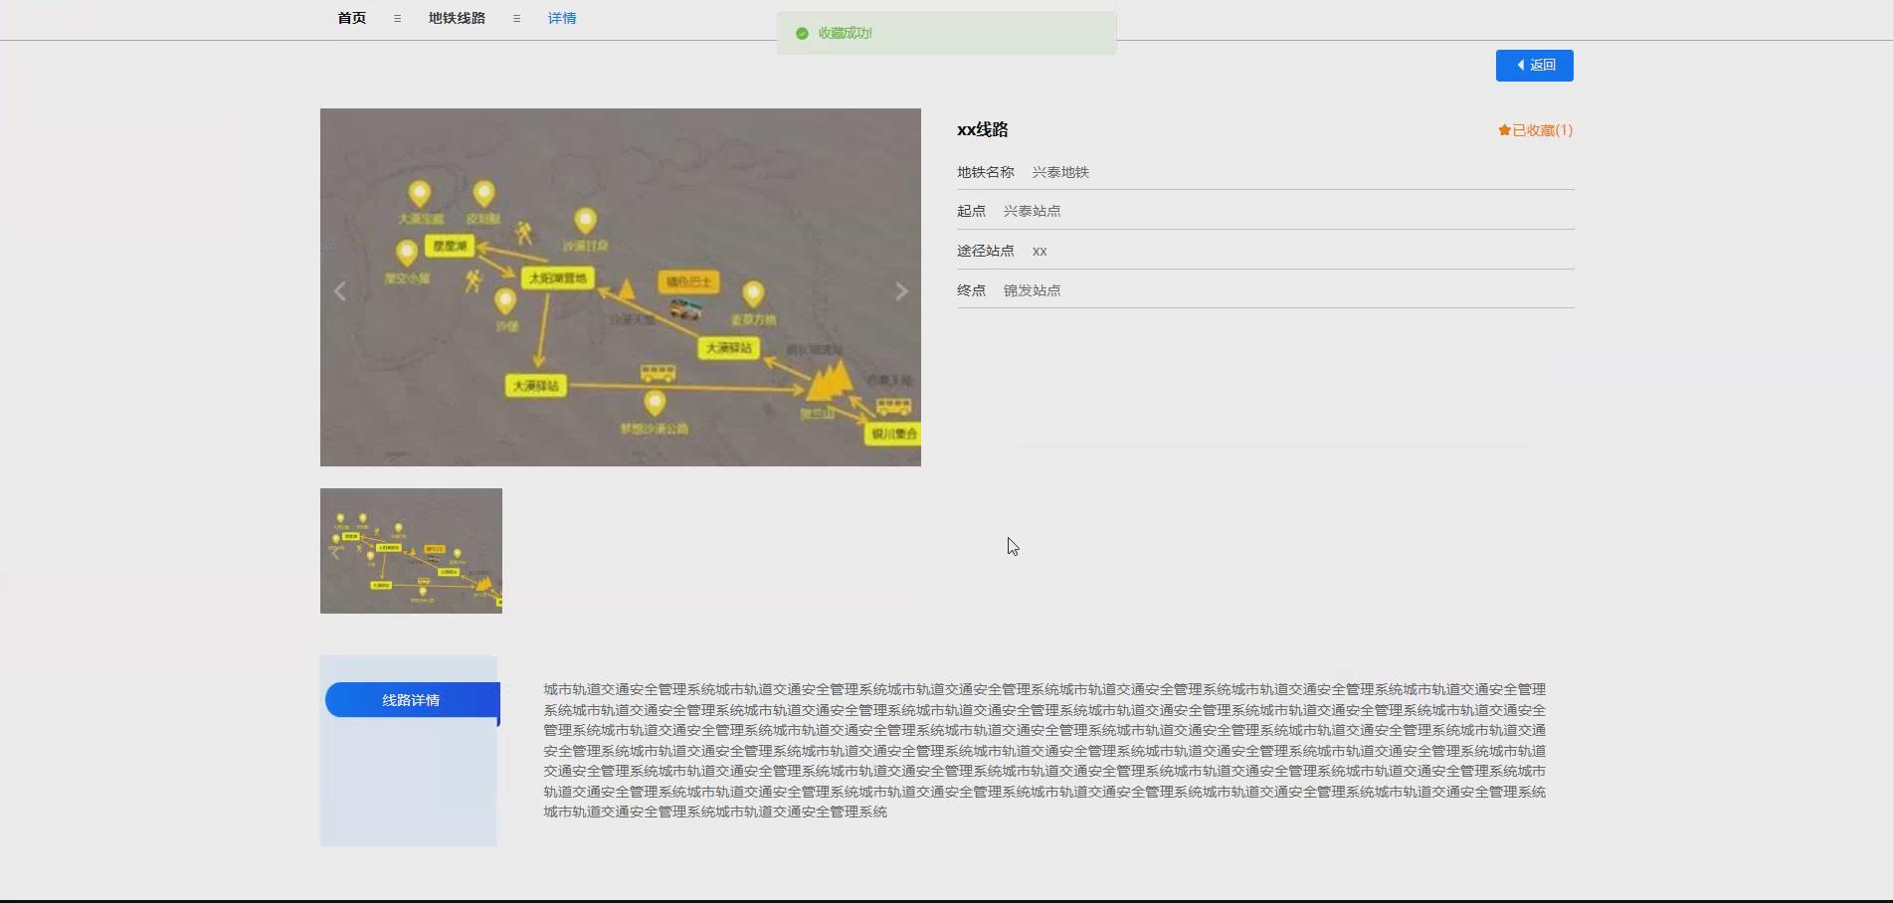The height and width of the screenshot is (903, 1894).
Task: Click the separator icon after 地铁线路
Action: point(516,18)
